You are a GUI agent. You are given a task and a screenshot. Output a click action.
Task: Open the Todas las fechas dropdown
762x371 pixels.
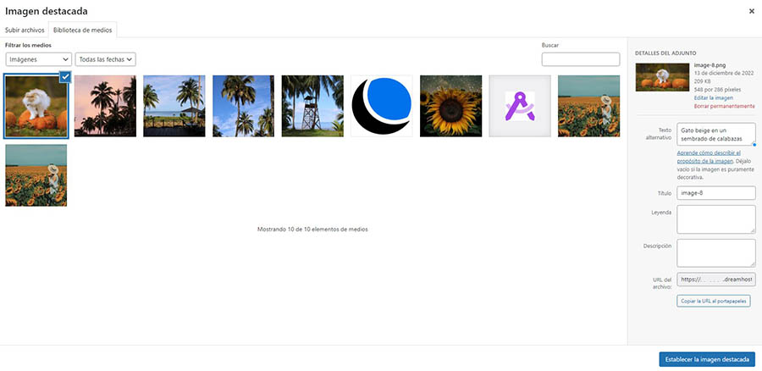coord(106,59)
